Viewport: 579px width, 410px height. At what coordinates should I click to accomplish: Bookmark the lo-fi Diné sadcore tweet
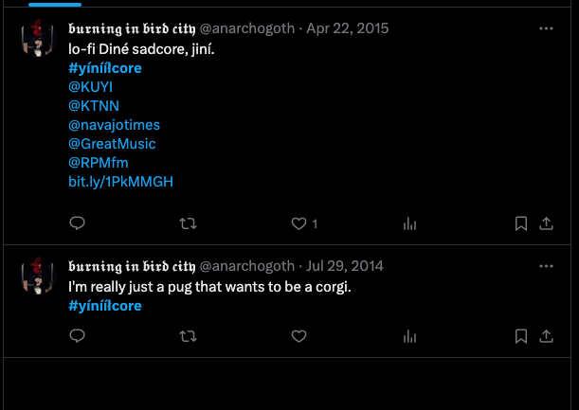520,223
